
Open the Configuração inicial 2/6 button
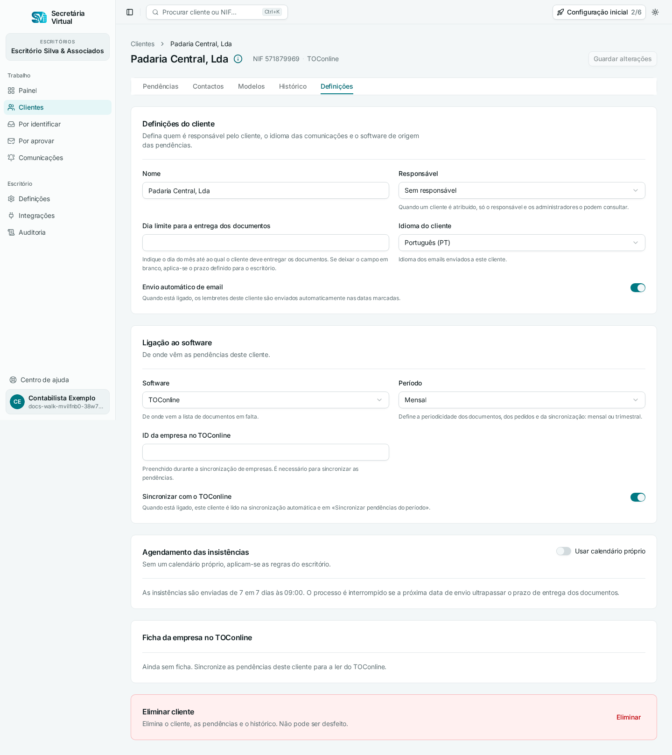click(x=599, y=12)
